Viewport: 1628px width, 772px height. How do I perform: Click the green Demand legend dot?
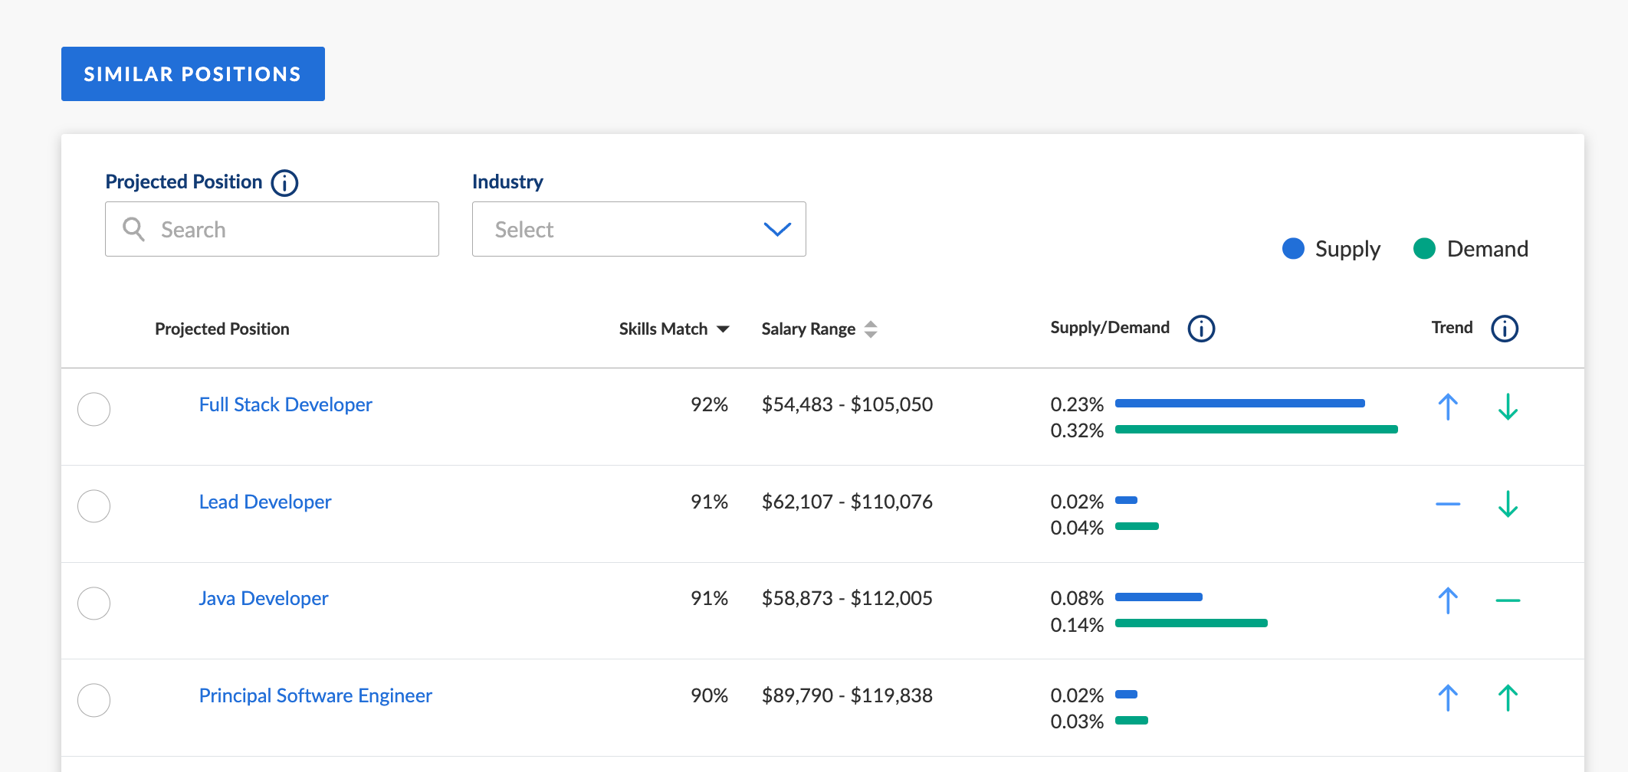pyautogui.click(x=1424, y=248)
